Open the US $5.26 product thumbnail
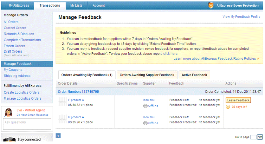Image resolution: width=265 pixels, height=144 pixels. pos(62,119)
